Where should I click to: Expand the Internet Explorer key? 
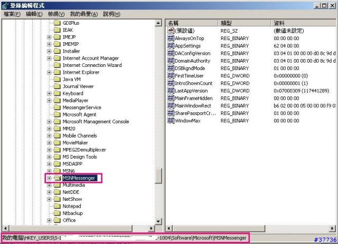(x=49, y=72)
